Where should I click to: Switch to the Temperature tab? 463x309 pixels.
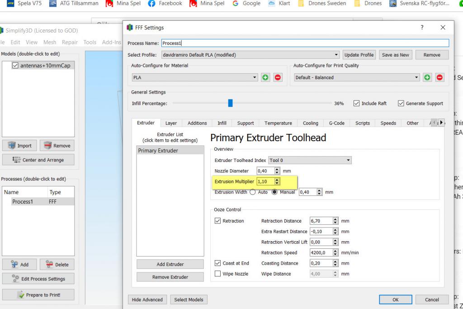278,123
